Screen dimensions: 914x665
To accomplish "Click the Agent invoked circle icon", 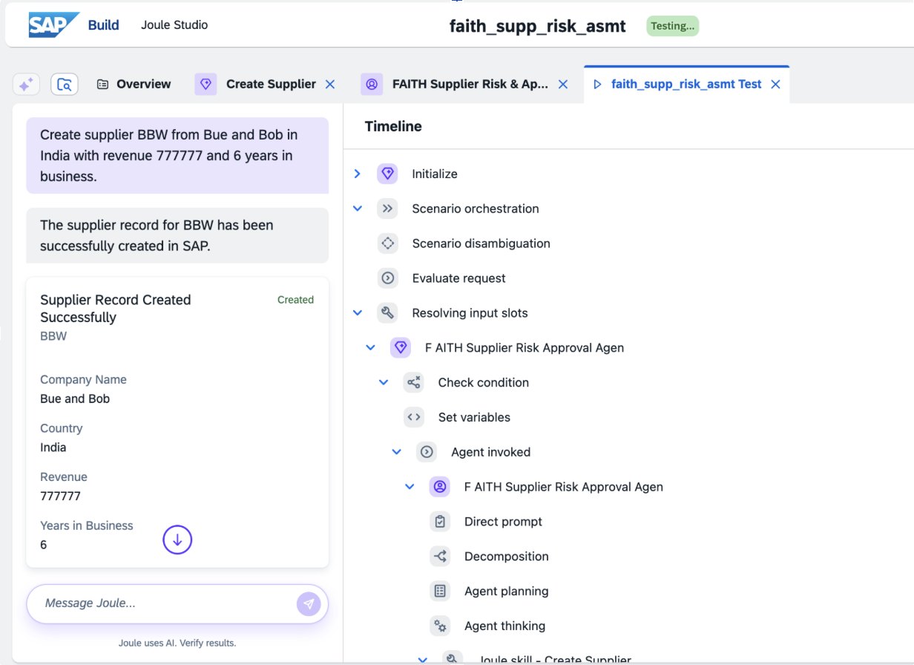I will pos(427,452).
